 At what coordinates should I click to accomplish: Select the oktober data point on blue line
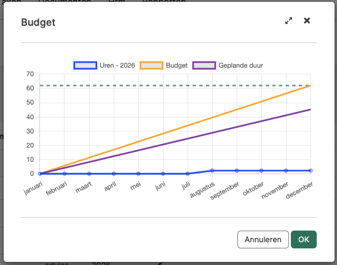pyautogui.click(x=261, y=171)
